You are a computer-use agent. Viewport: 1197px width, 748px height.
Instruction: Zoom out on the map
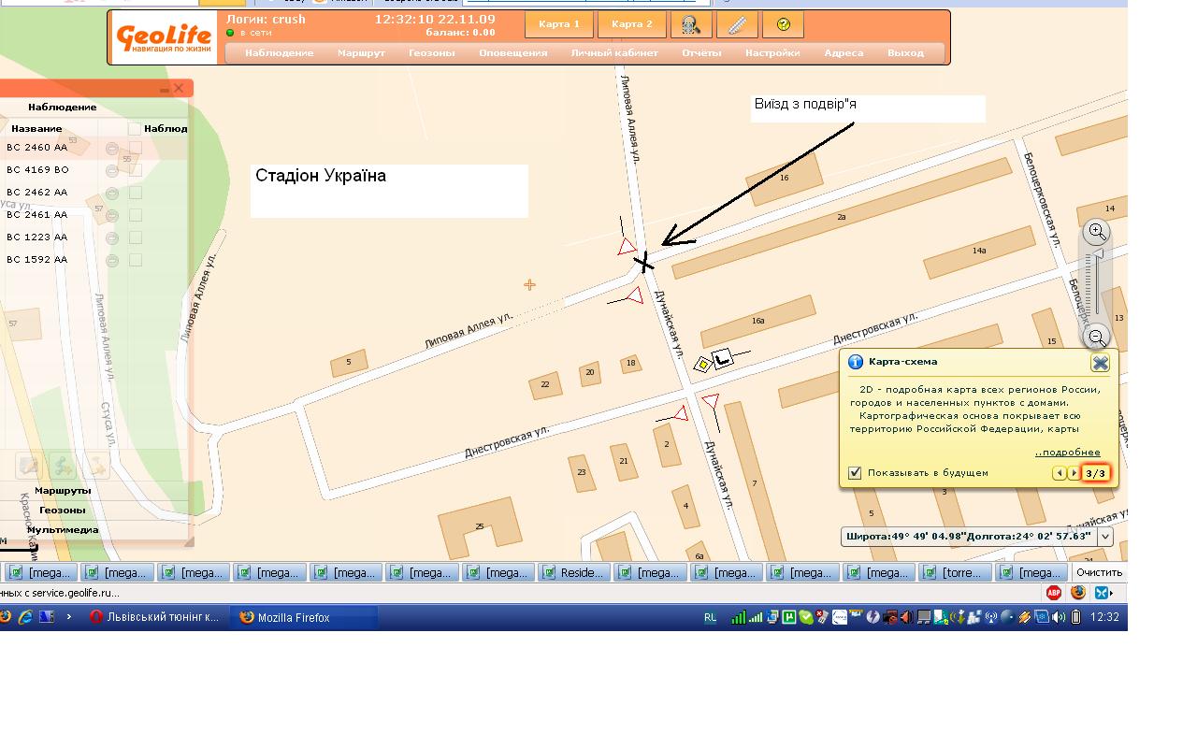point(1098,338)
